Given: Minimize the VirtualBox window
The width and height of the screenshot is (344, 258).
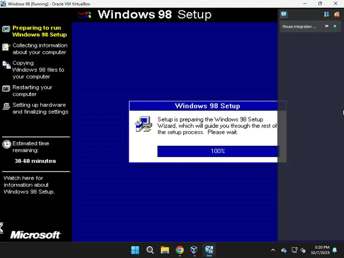Looking at the screenshot, I should [x=305, y=4].
